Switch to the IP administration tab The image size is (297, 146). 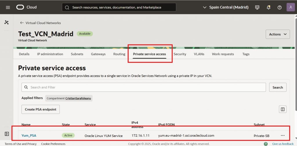pyautogui.click(x=50, y=54)
